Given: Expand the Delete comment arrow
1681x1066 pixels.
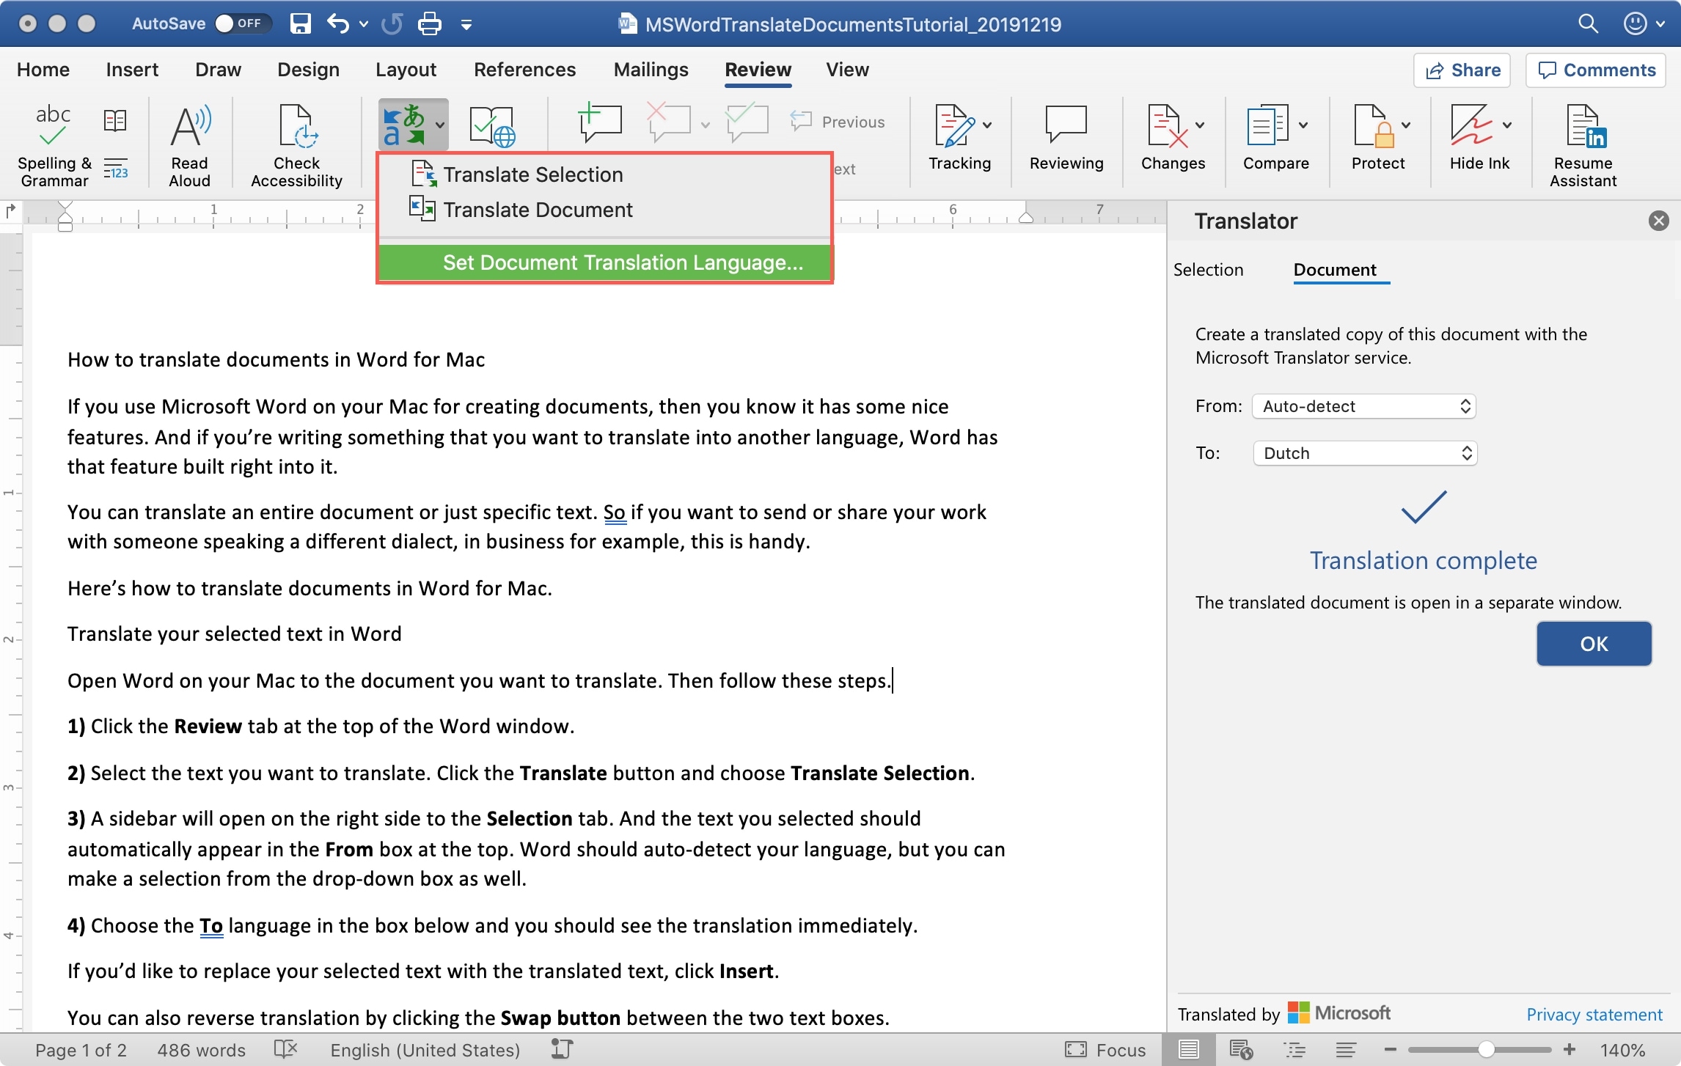Looking at the screenshot, I should point(705,125).
